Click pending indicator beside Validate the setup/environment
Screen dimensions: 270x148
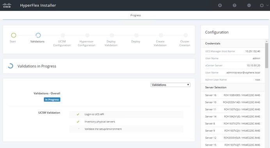(x=79, y=129)
